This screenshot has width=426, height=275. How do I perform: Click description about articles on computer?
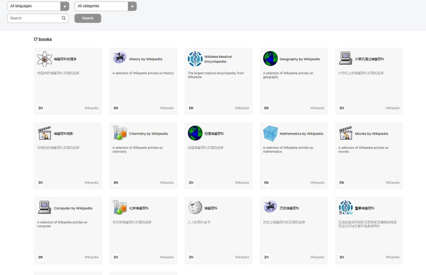click(62, 224)
